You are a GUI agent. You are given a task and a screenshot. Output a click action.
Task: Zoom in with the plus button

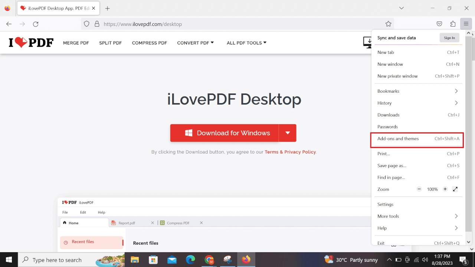[445, 189]
